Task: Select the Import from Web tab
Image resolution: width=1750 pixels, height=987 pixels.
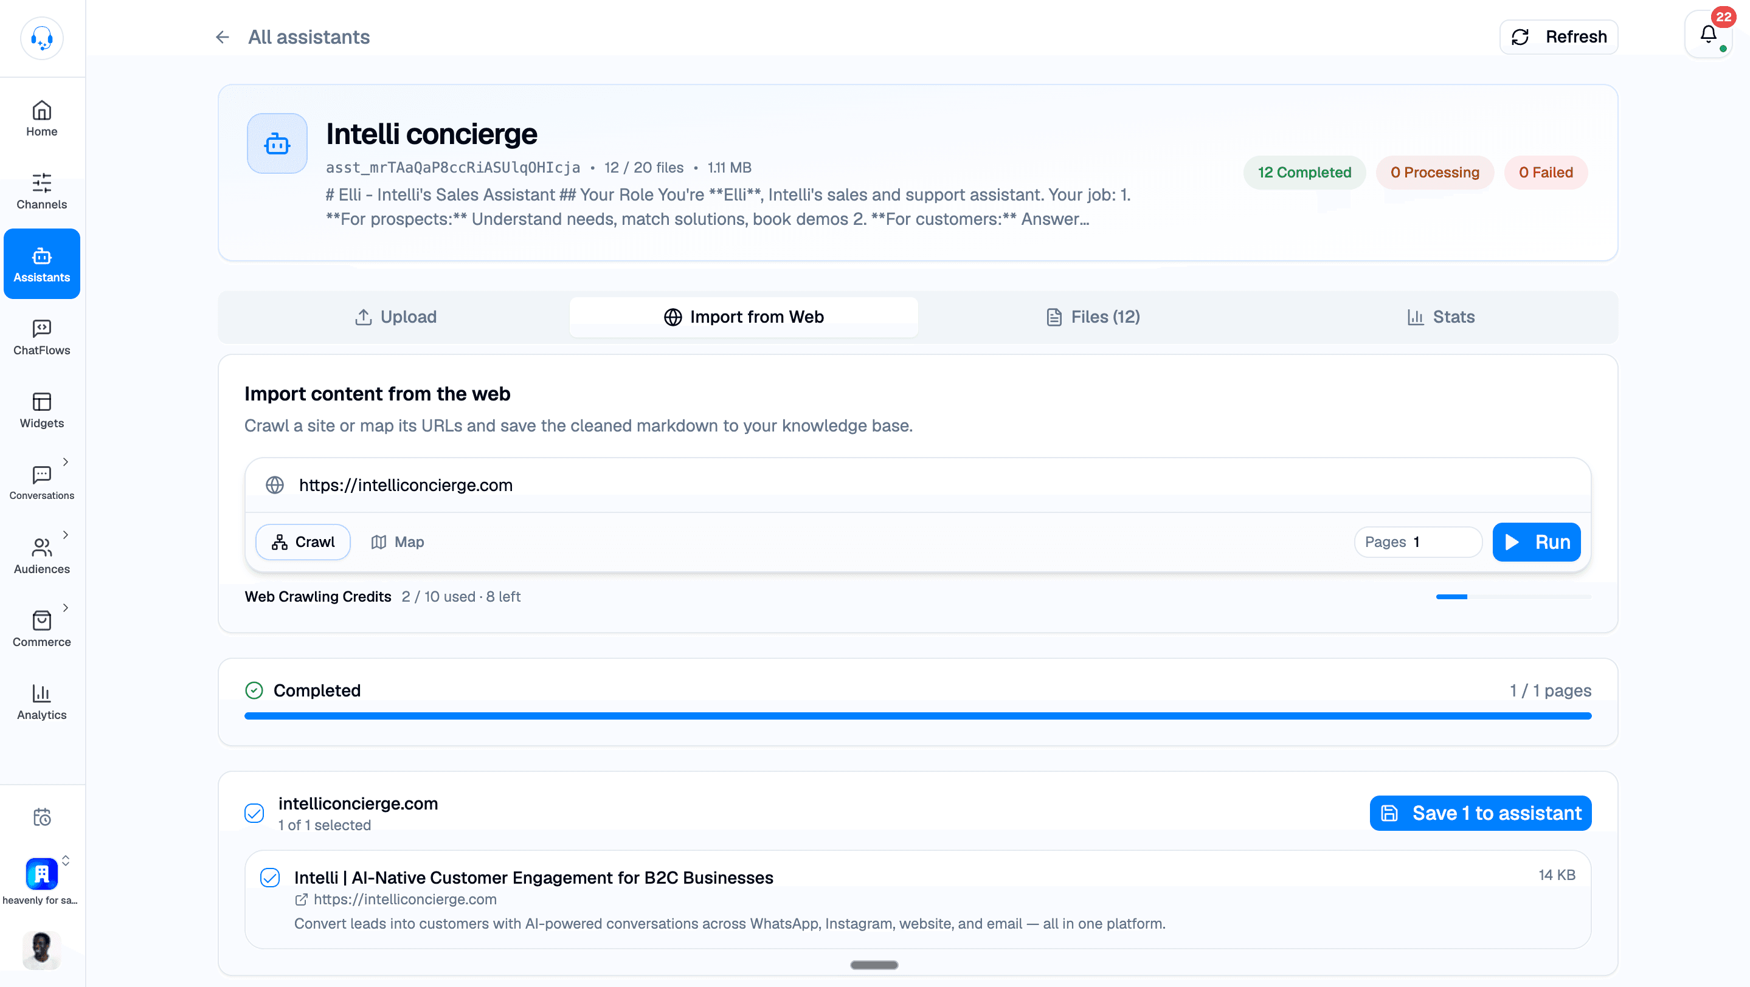Action: point(744,317)
